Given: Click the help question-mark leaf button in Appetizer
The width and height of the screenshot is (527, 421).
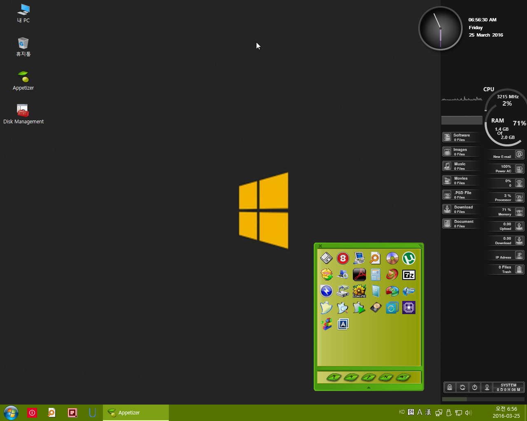Looking at the screenshot, I should [x=334, y=377].
